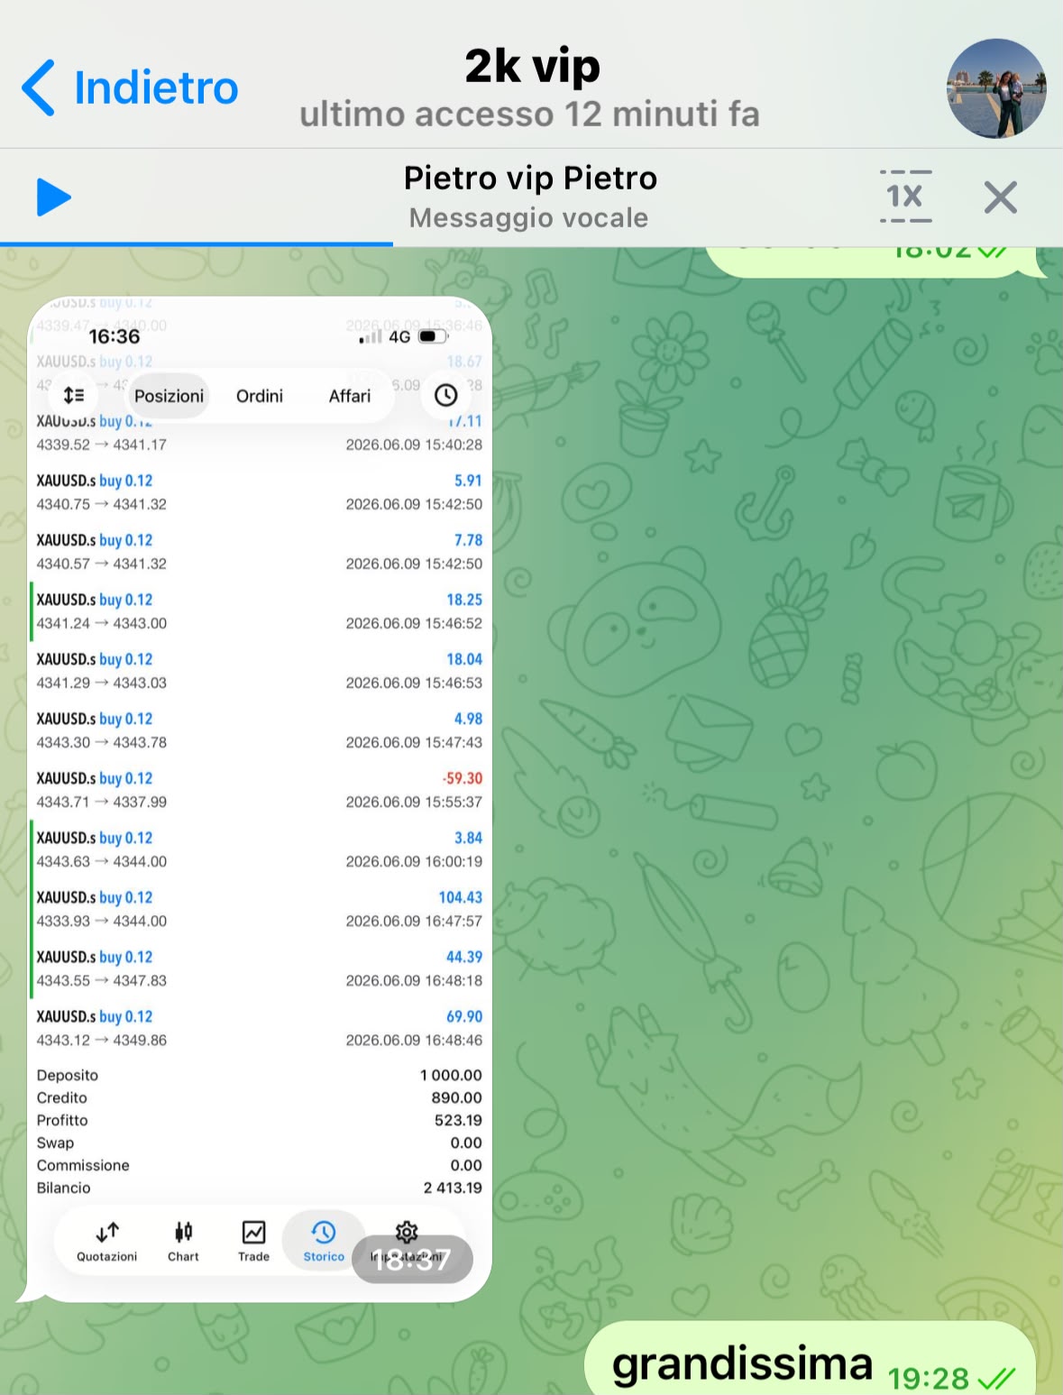Tap the Quotazioni icon in screenshot
Image resolution: width=1063 pixels, height=1395 pixels.
tap(107, 1242)
